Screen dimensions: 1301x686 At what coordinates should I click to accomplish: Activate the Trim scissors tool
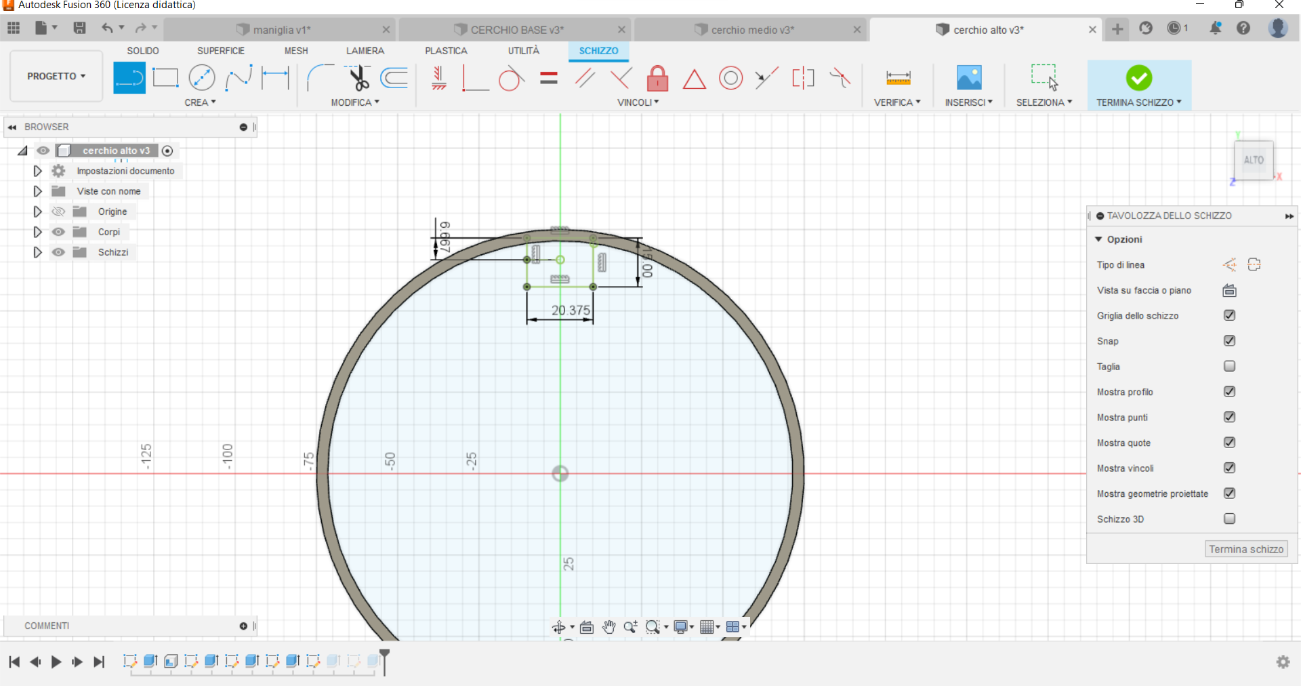point(358,77)
